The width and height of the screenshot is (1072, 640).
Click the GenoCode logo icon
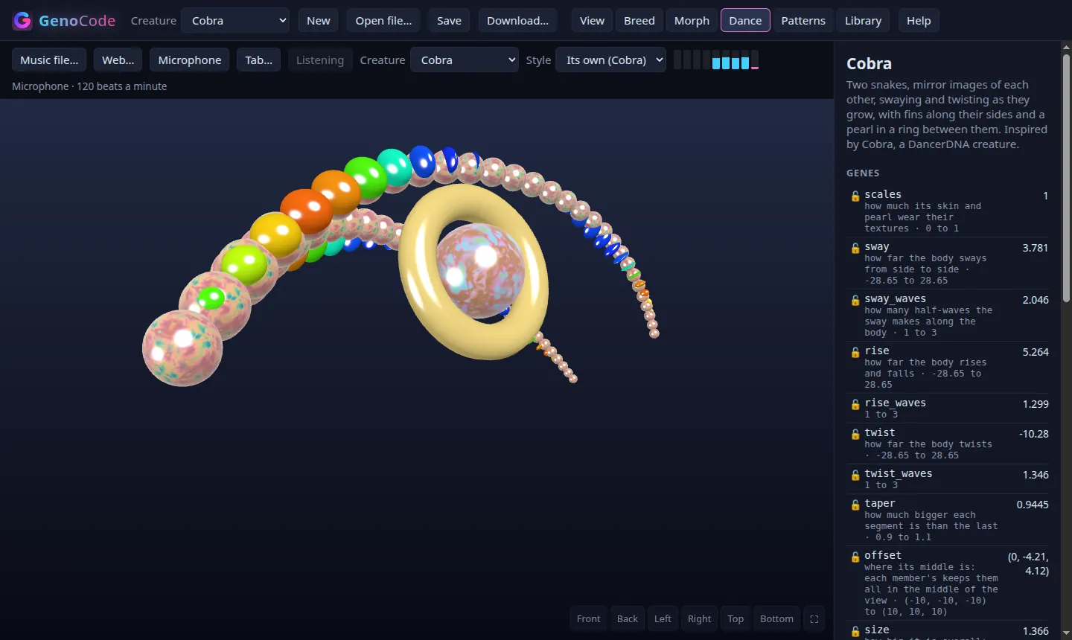tap(22, 21)
